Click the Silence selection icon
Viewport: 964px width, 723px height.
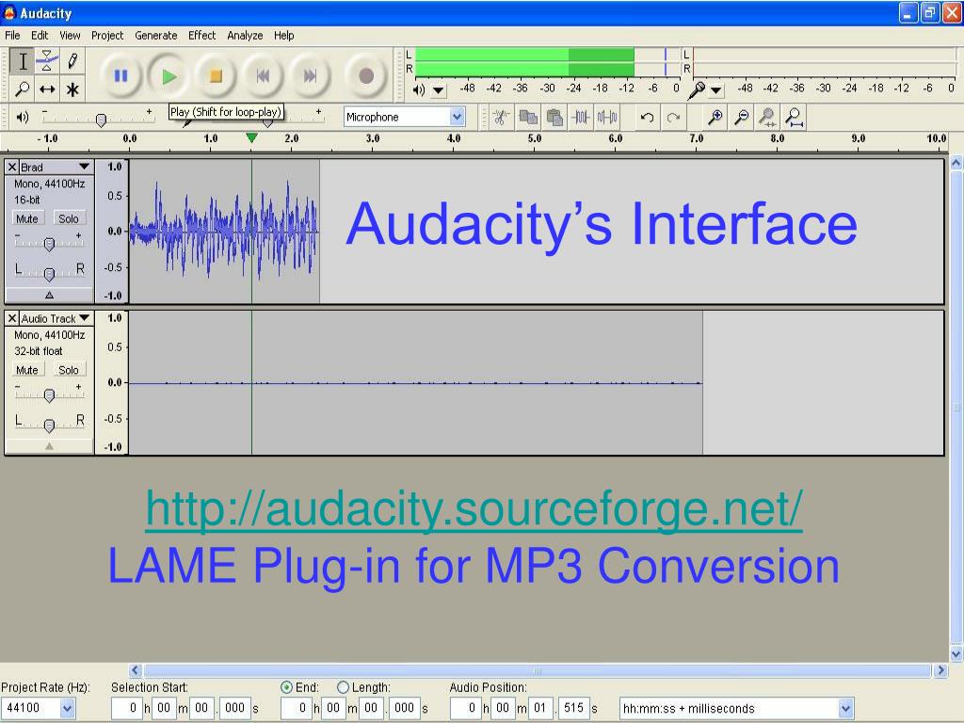pyautogui.click(x=607, y=117)
